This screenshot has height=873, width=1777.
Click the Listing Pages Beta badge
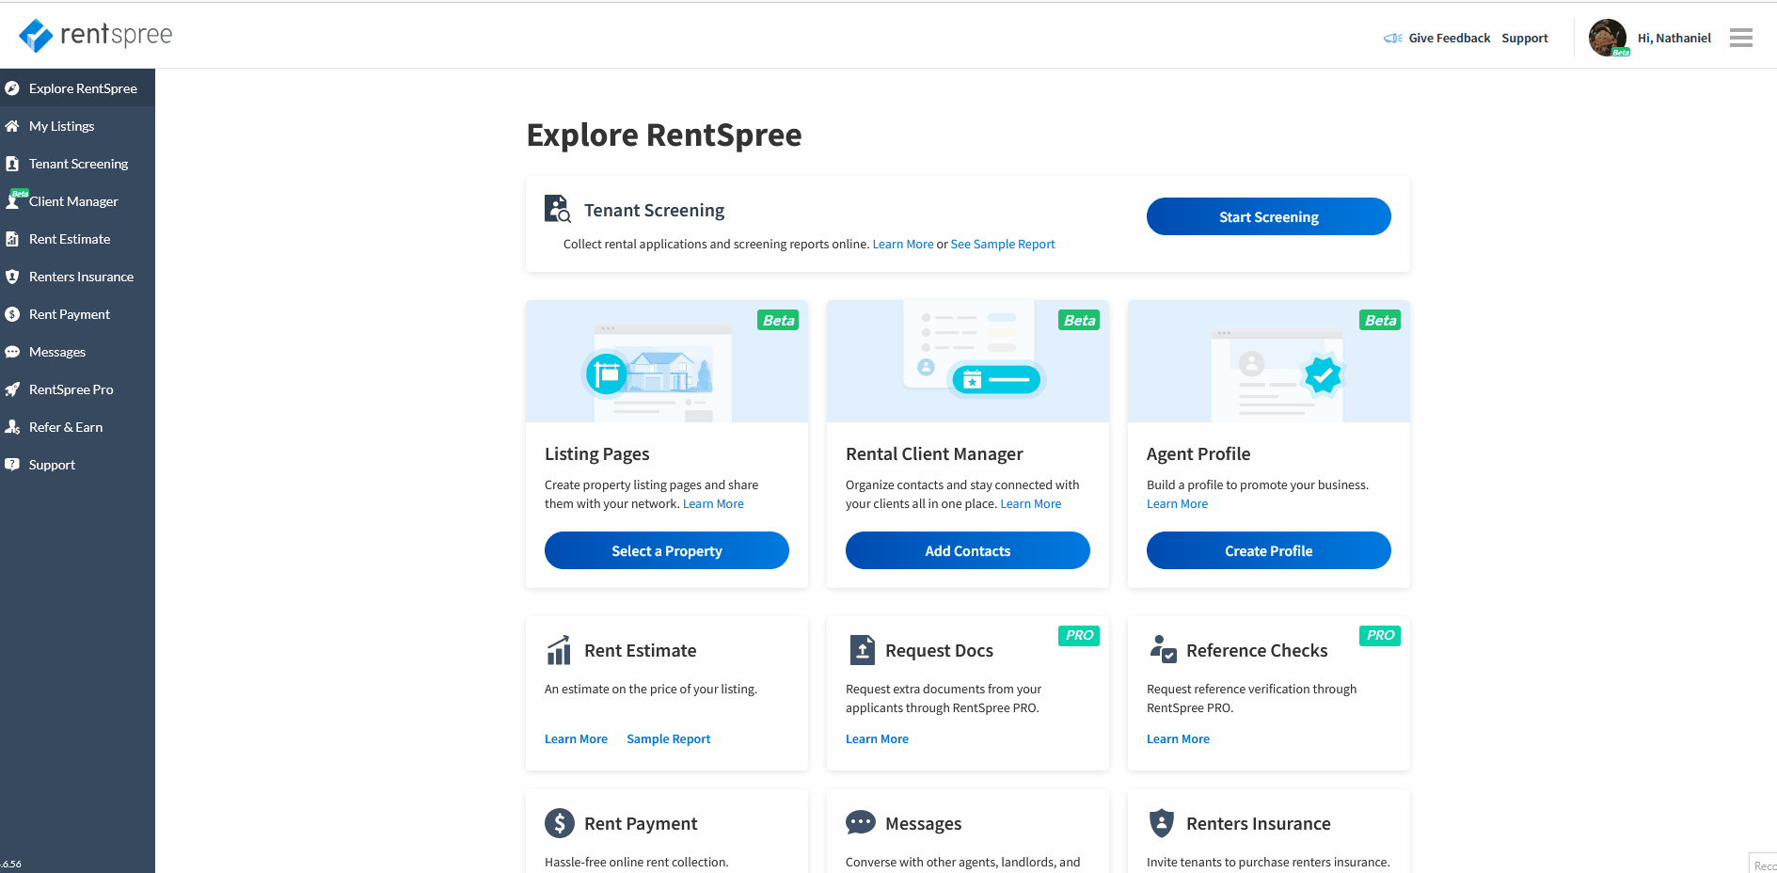778,320
